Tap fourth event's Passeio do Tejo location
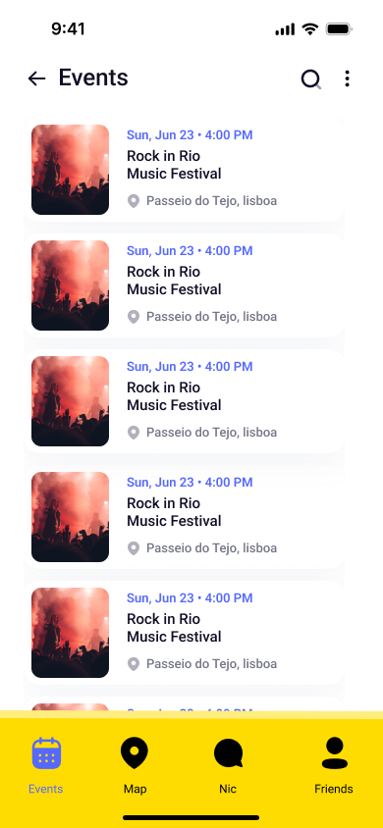383x828 pixels. [211, 547]
